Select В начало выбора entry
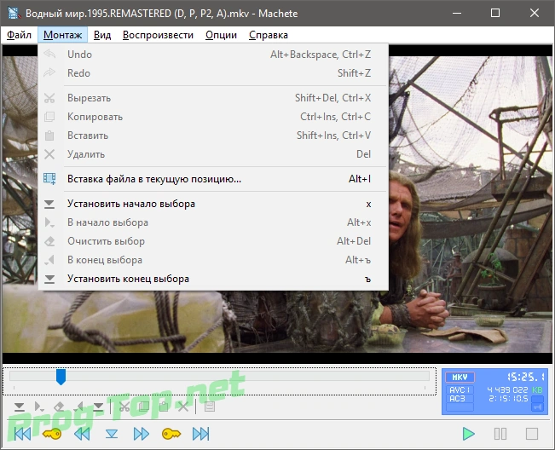 click(x=213, y=222)
